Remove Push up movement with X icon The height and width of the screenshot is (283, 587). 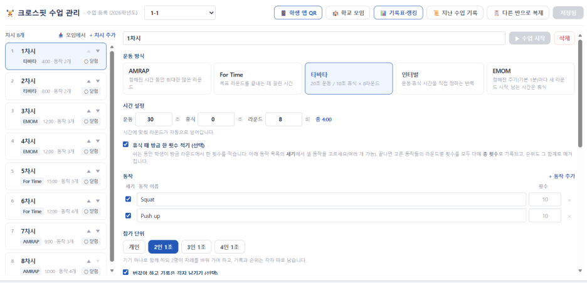tap(569, 216)
